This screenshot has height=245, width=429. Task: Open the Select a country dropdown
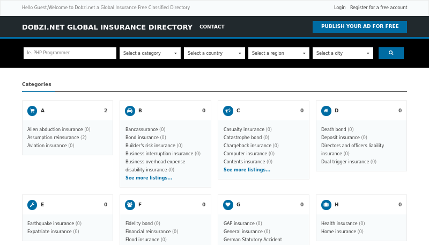[214, 53]
